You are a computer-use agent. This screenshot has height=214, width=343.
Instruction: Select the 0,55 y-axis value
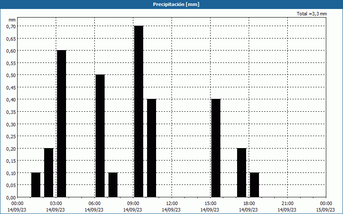(11, 63)
